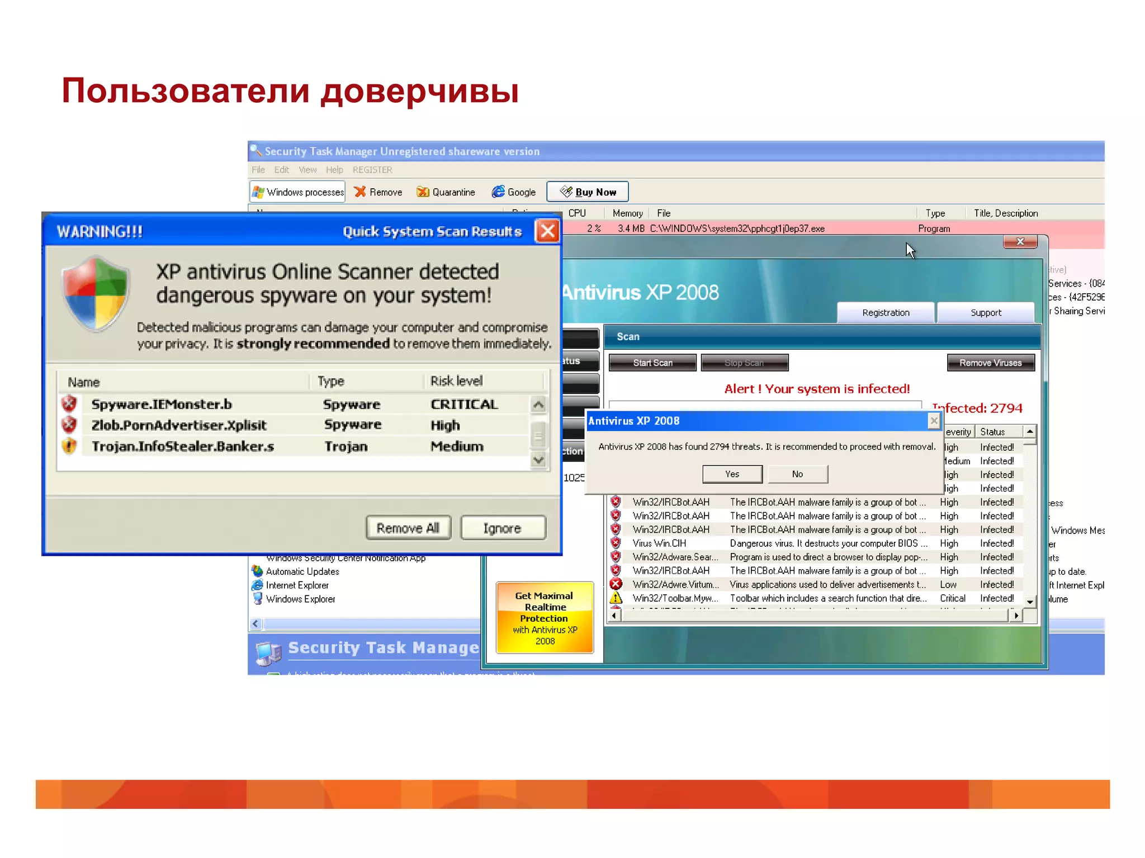Click the process list horizontal scroll-left arrow
The height and width of the screenshot is (858, 1145).
click(256, 624)
